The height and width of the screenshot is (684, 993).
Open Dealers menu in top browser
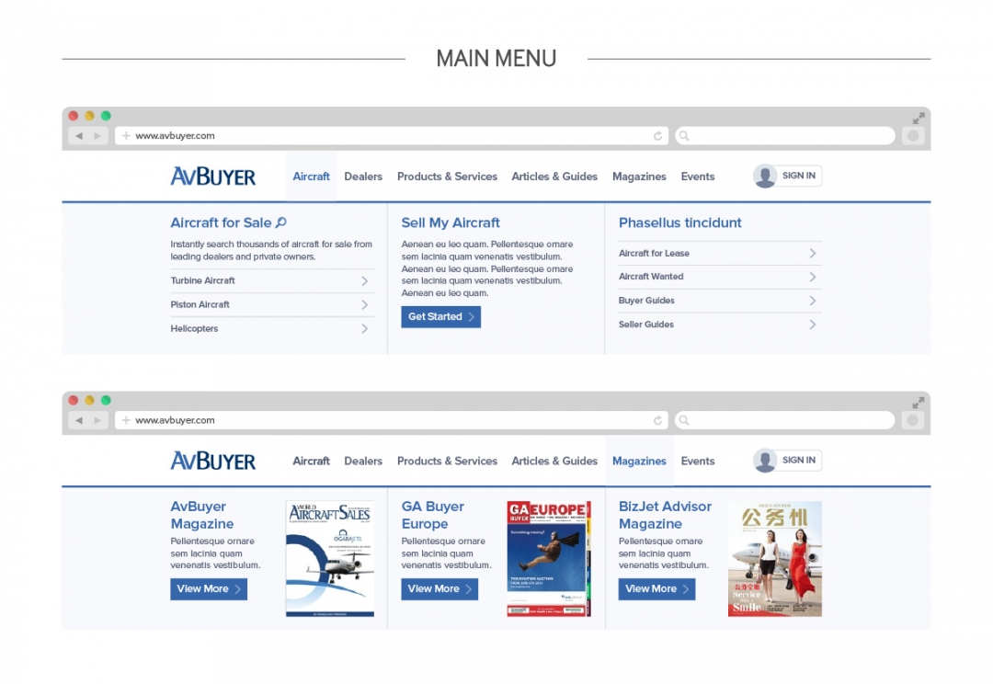[363, 177]
